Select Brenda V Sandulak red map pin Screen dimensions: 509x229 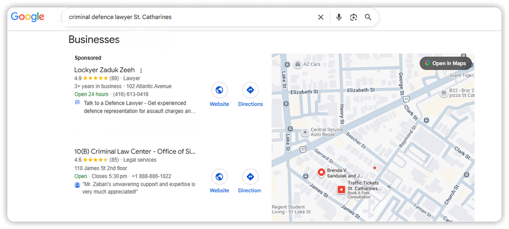[321, 172]
